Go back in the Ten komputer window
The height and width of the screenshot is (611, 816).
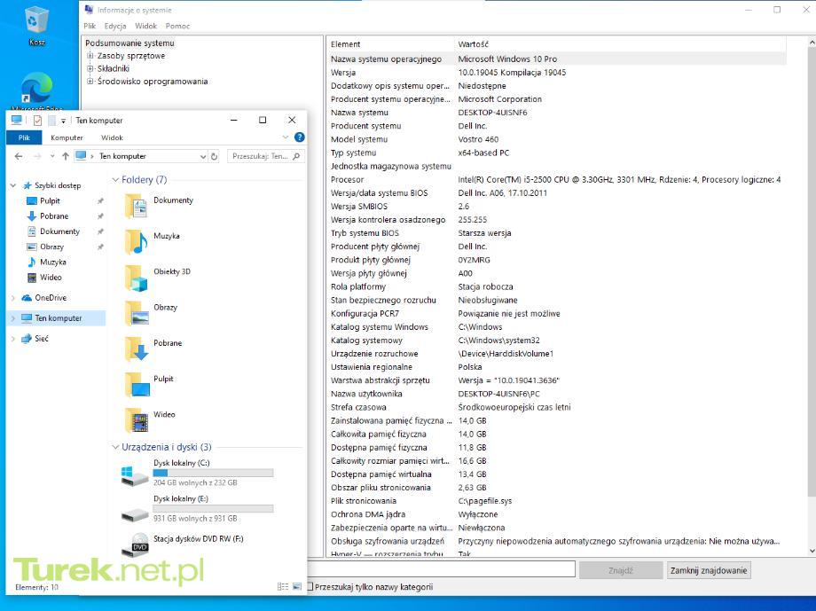(19, 156)
